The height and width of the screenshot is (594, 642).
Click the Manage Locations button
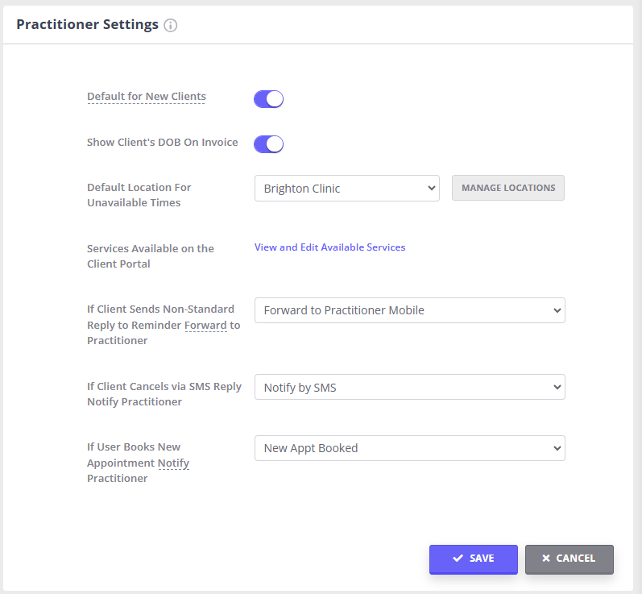pyautogui.click(x=507, y=188)
